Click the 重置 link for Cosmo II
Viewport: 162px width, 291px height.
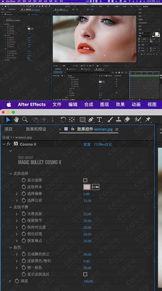click(x=87, y=144)
